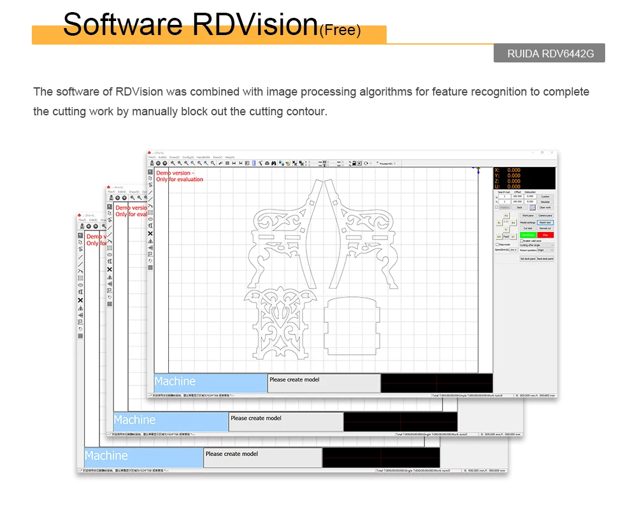637x523 pixels.
Task: Click the RUIDA RDV6442G label
Action: click(549, 54)
